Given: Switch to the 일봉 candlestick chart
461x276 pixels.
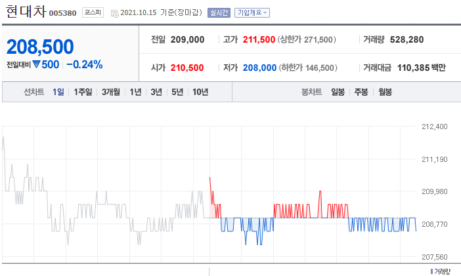Looking at the screenshot, I should tap(338, 92).
